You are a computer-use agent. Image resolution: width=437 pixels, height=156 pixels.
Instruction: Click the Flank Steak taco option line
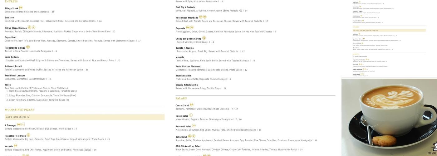coord(42,91)
